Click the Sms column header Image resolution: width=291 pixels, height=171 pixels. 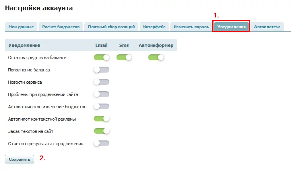coord(124,45)
